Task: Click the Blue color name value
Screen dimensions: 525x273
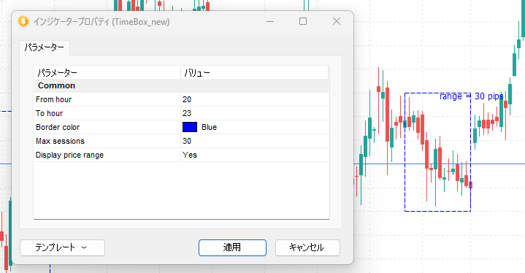Action: click(210, 127)
